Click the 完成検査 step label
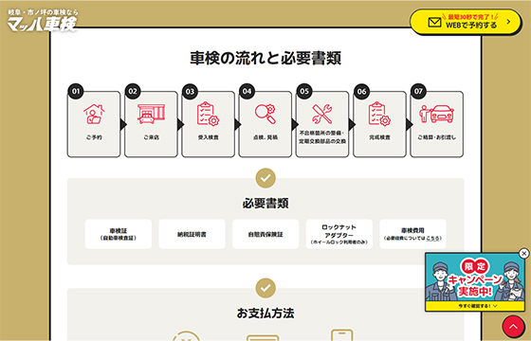Viewport: 531px width, 341px height. (379, 137)
